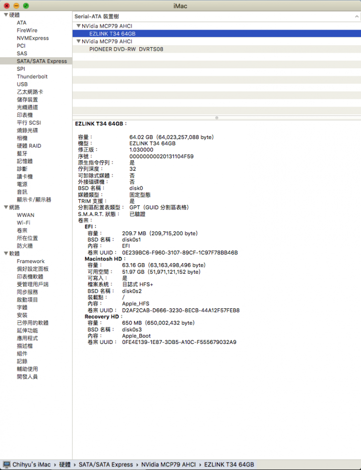Select 已停用的軟體 disabled software item
Viewport: 361px width, 470px height.
[x=33, y=323]
